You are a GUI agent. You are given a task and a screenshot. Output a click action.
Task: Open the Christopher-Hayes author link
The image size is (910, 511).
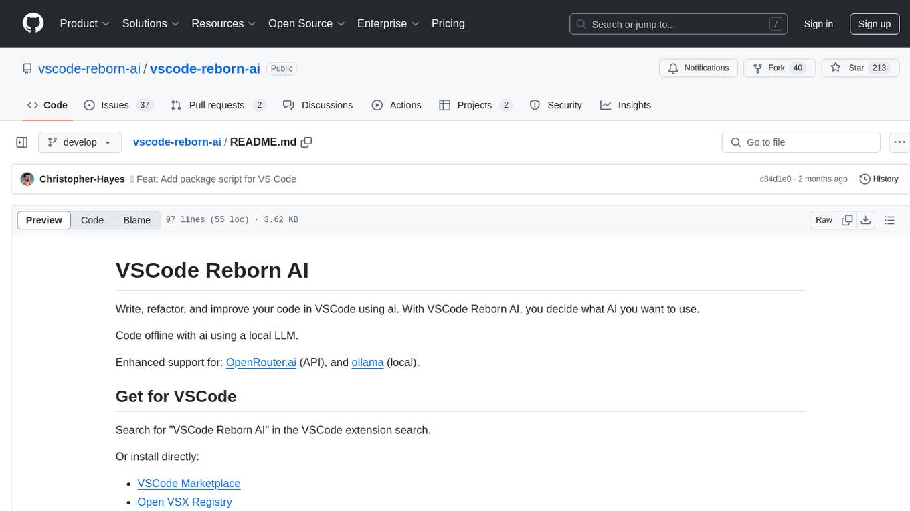pos(82,179)
